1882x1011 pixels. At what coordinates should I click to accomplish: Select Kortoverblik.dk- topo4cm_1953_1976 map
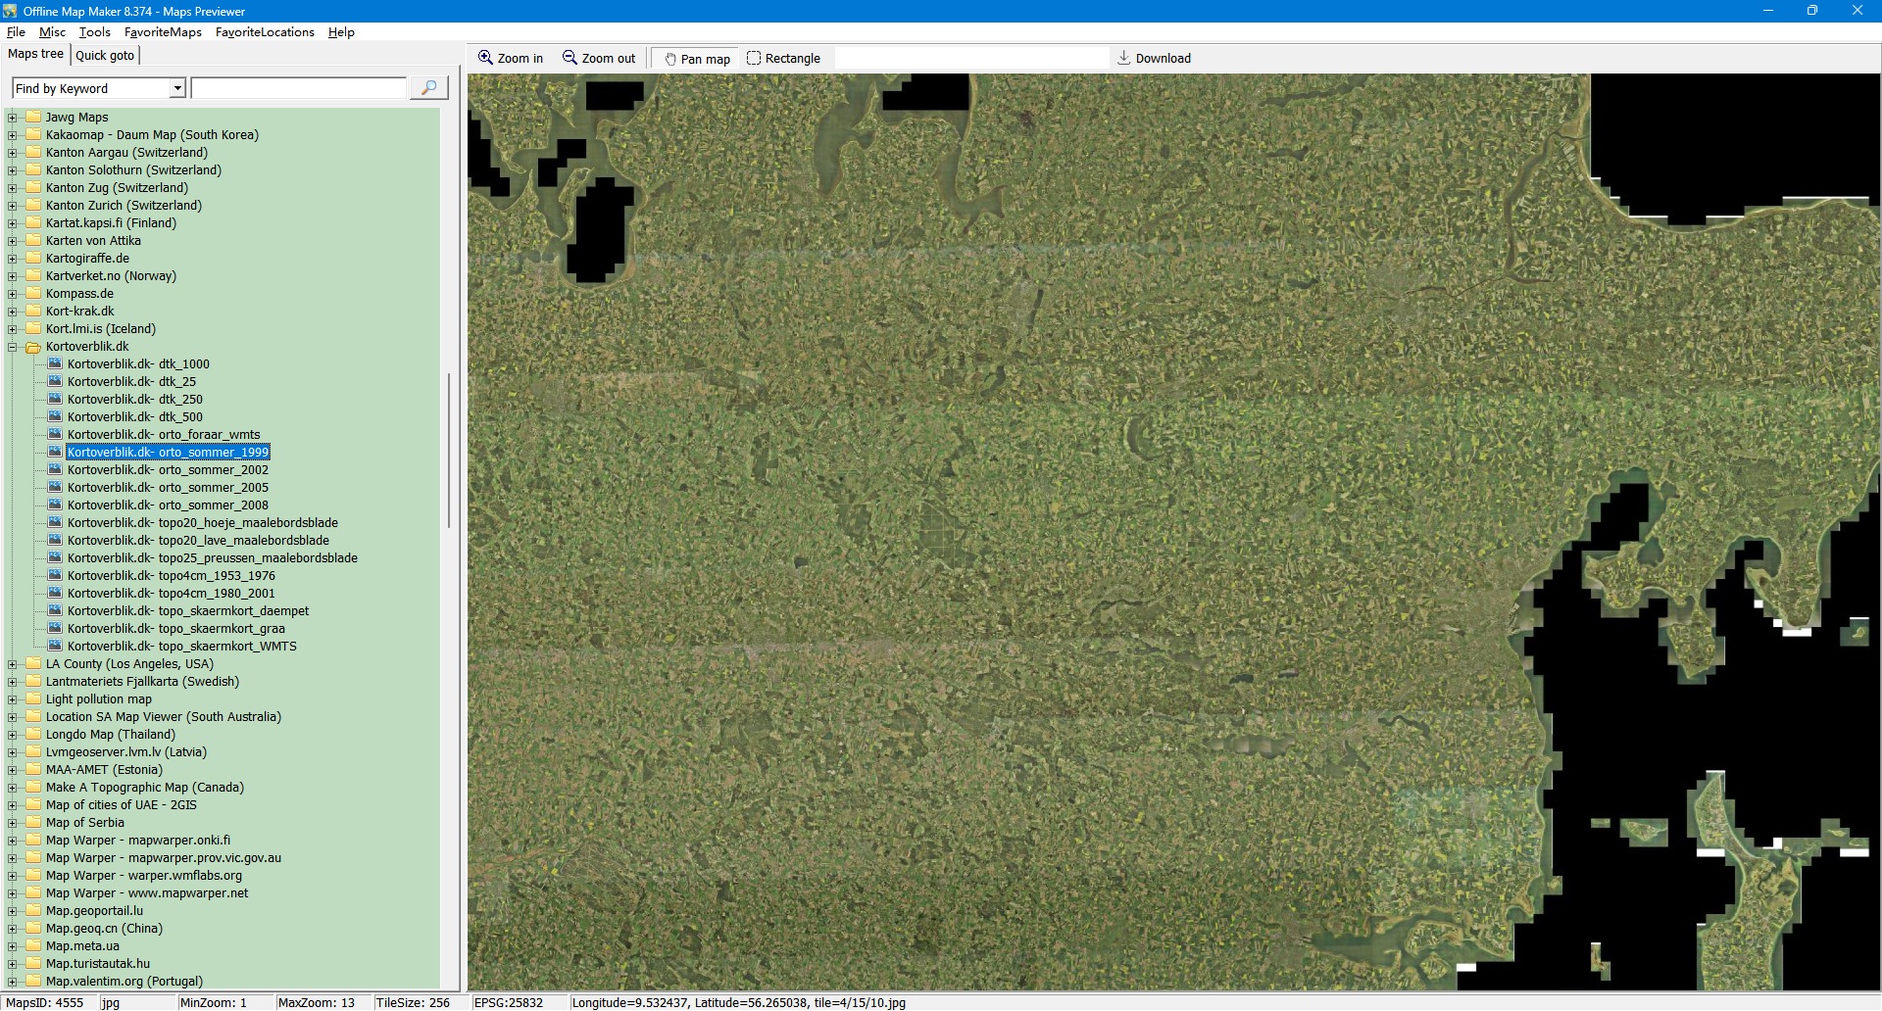(171, 576)
